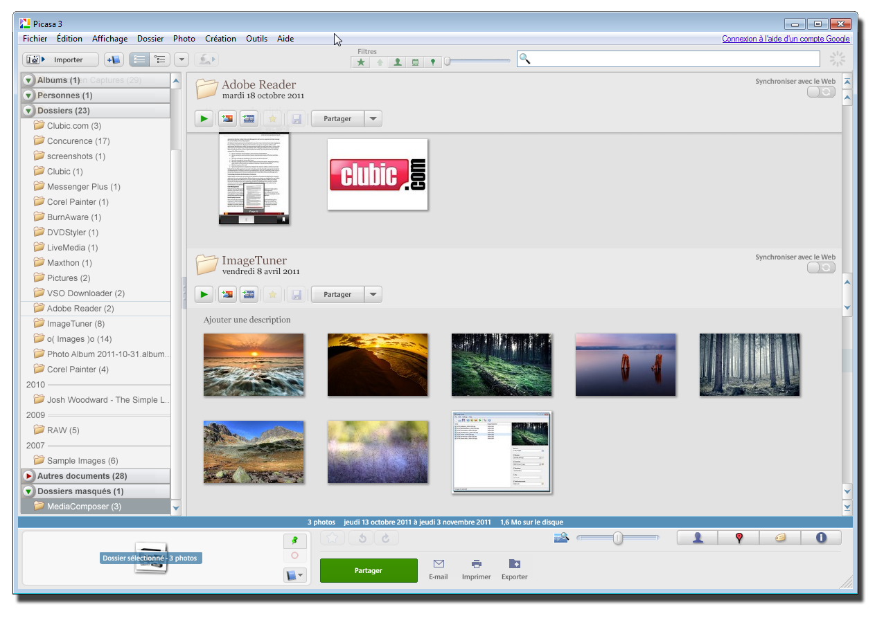This screenshot has width=875, height=618.
Task: Switch to tree folder view
Action: (x=160, y=60)
